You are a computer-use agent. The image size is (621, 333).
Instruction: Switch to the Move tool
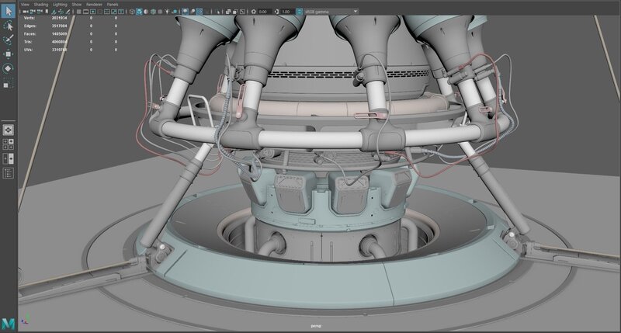[9, 54]
